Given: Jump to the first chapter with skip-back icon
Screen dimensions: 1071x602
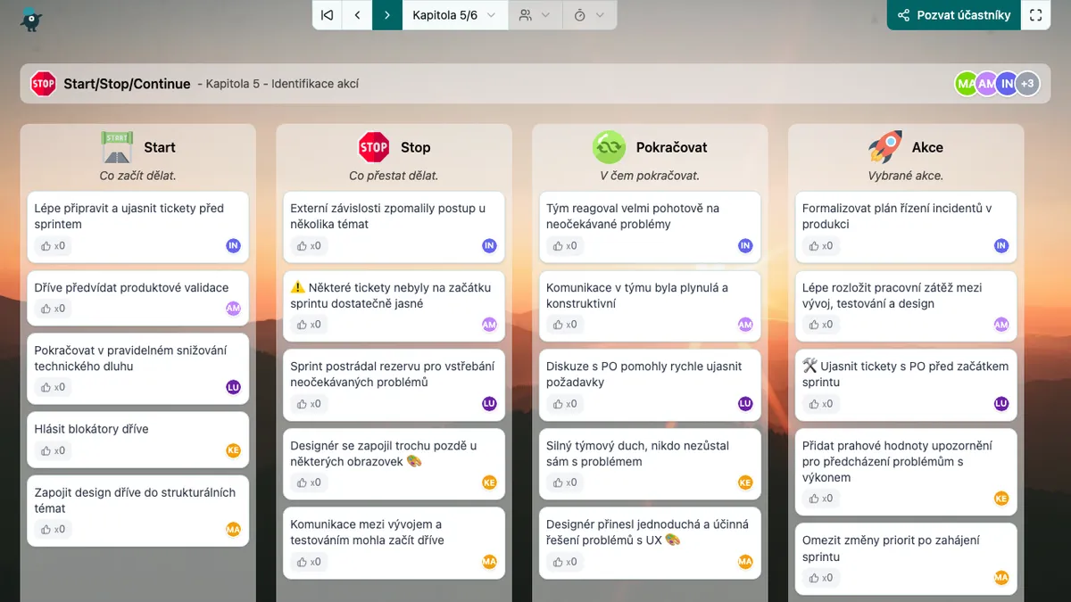Looking at the screenshot, I should [x=328, y=15].
